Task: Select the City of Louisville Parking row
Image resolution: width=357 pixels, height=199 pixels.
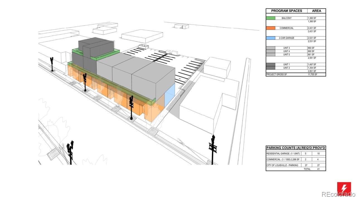Action: [x=282, y=165]
